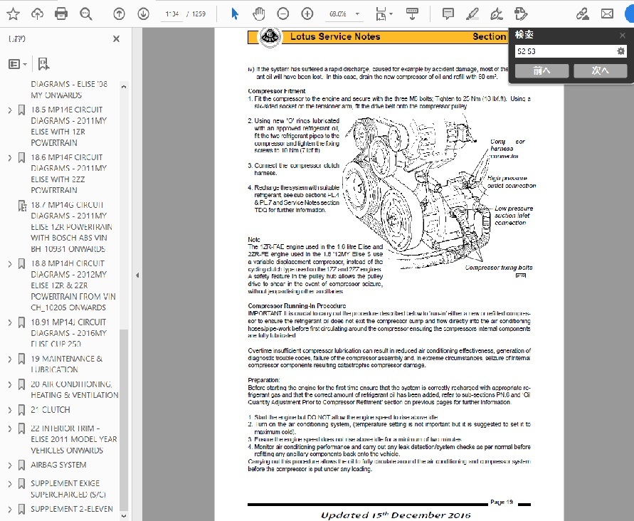This screenshot has width=634, height=521.
Task: Open the stamp tool icon
Action: [521, 14]
